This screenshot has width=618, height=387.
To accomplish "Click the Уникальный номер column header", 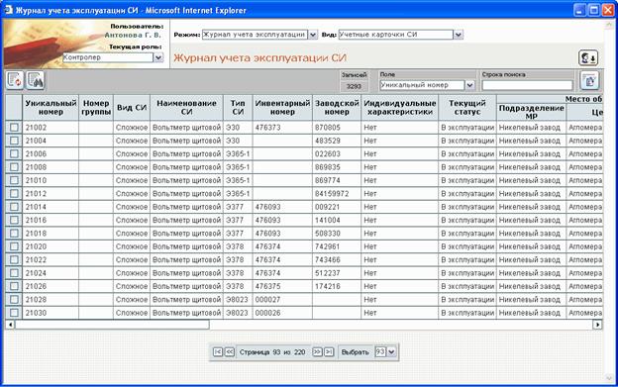I will [51, 108].
